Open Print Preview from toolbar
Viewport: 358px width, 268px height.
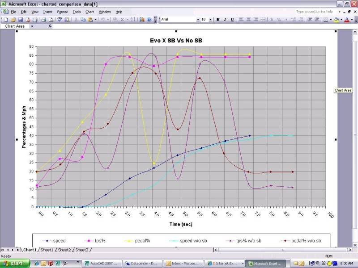(51, 20)
